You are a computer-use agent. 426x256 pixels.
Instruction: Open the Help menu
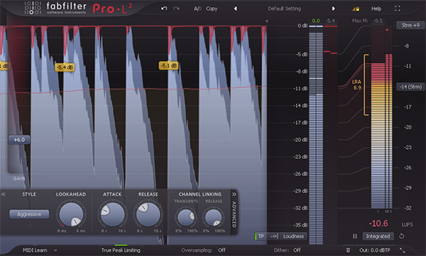[376, 9]
